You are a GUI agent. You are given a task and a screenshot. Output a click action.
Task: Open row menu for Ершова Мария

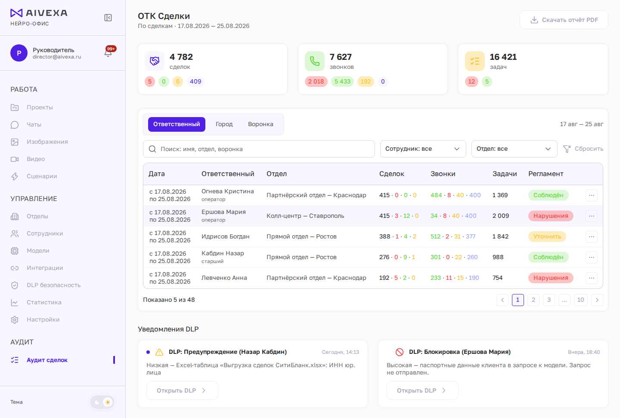pos(592,216)
